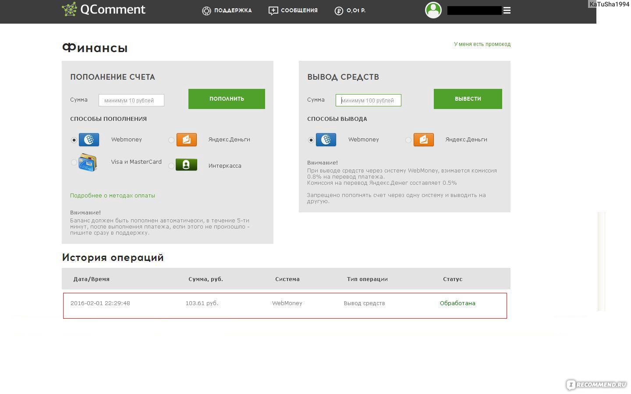
Task: Click the История операций heading
Action: [x=113, y=258]
